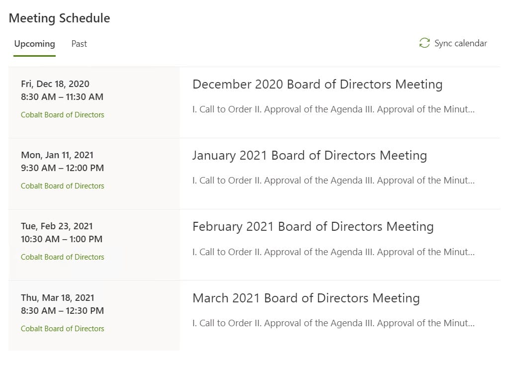
Task: Click Cobalt Board of Directors link under Jan 11
Action: coord(63,186)
